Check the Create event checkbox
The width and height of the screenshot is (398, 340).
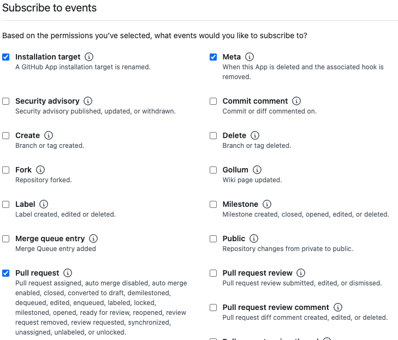click(6, 135)
